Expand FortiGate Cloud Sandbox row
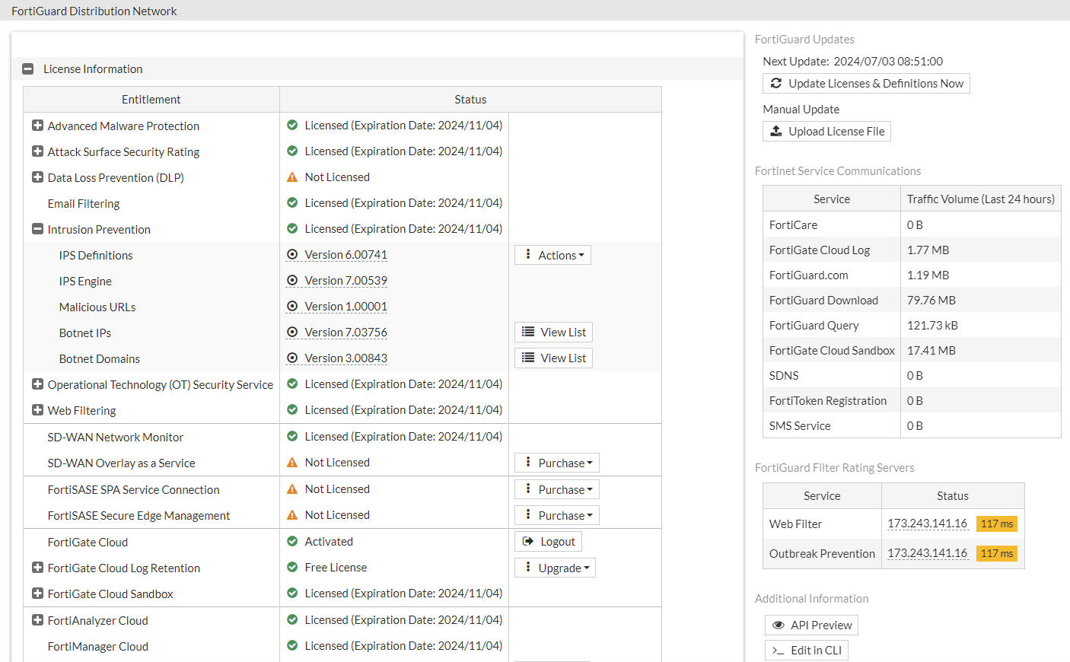The image size is (1070, 662). click(37, 594)
